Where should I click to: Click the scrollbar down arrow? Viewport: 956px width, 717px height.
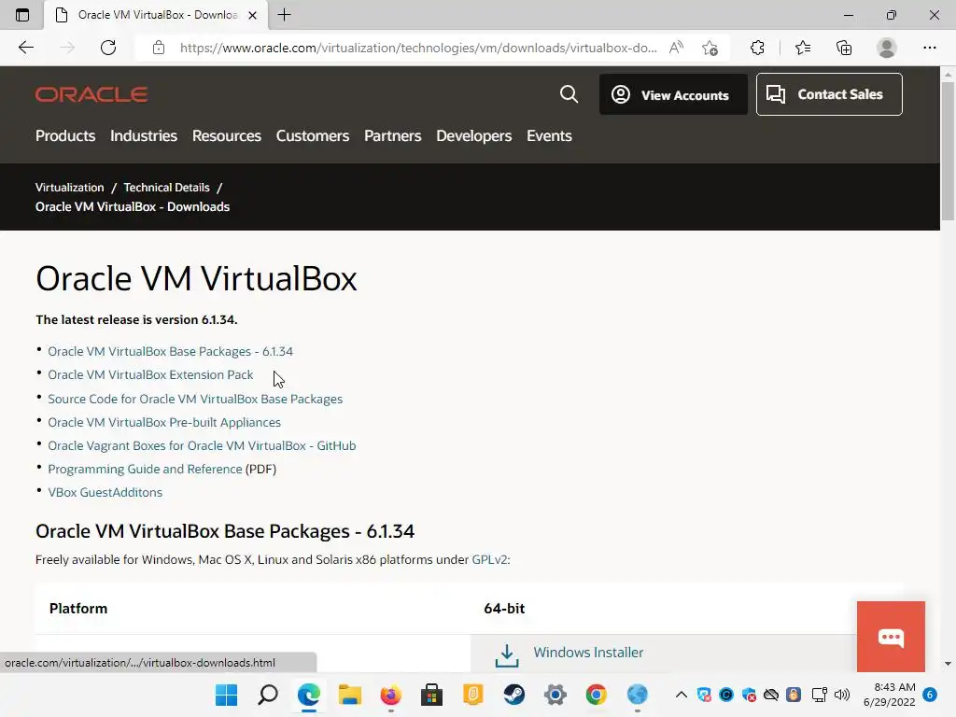[x=948, y=664]
